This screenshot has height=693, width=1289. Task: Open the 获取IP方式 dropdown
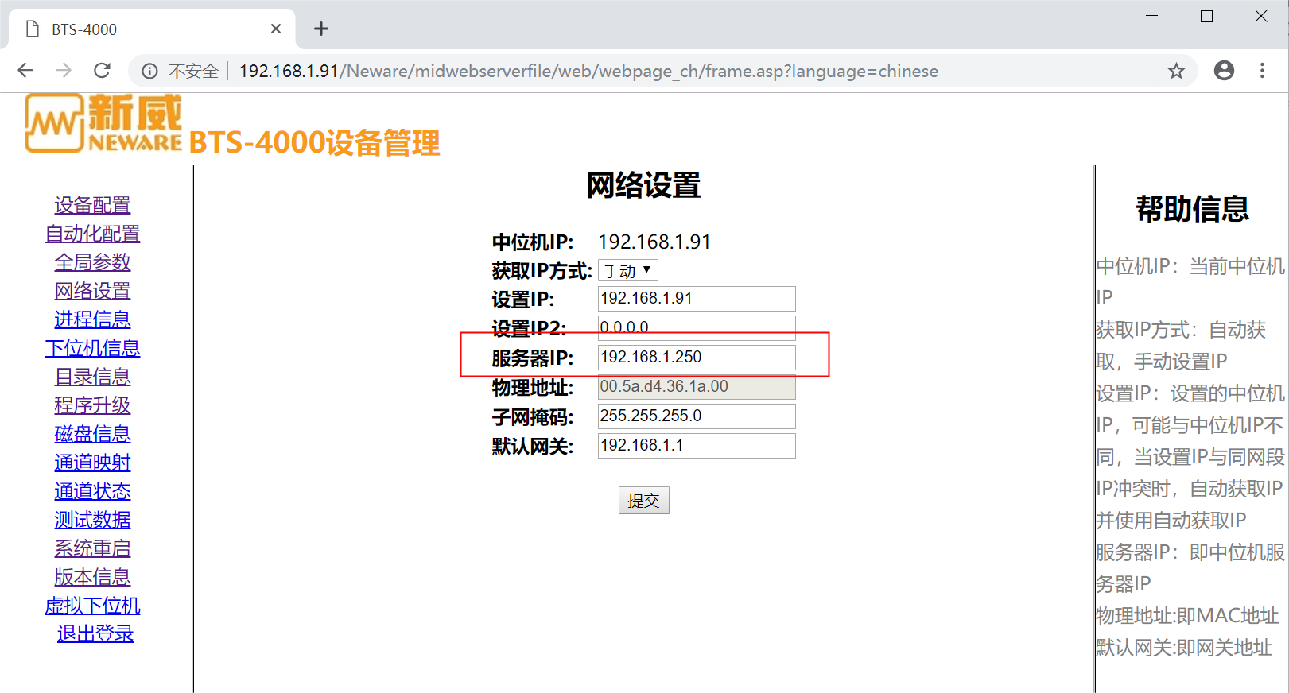coord(628,271)
